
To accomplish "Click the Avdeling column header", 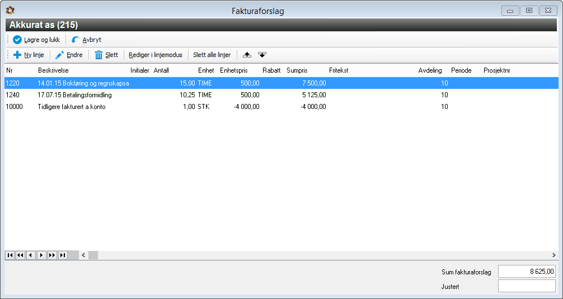I will [430, 70].
